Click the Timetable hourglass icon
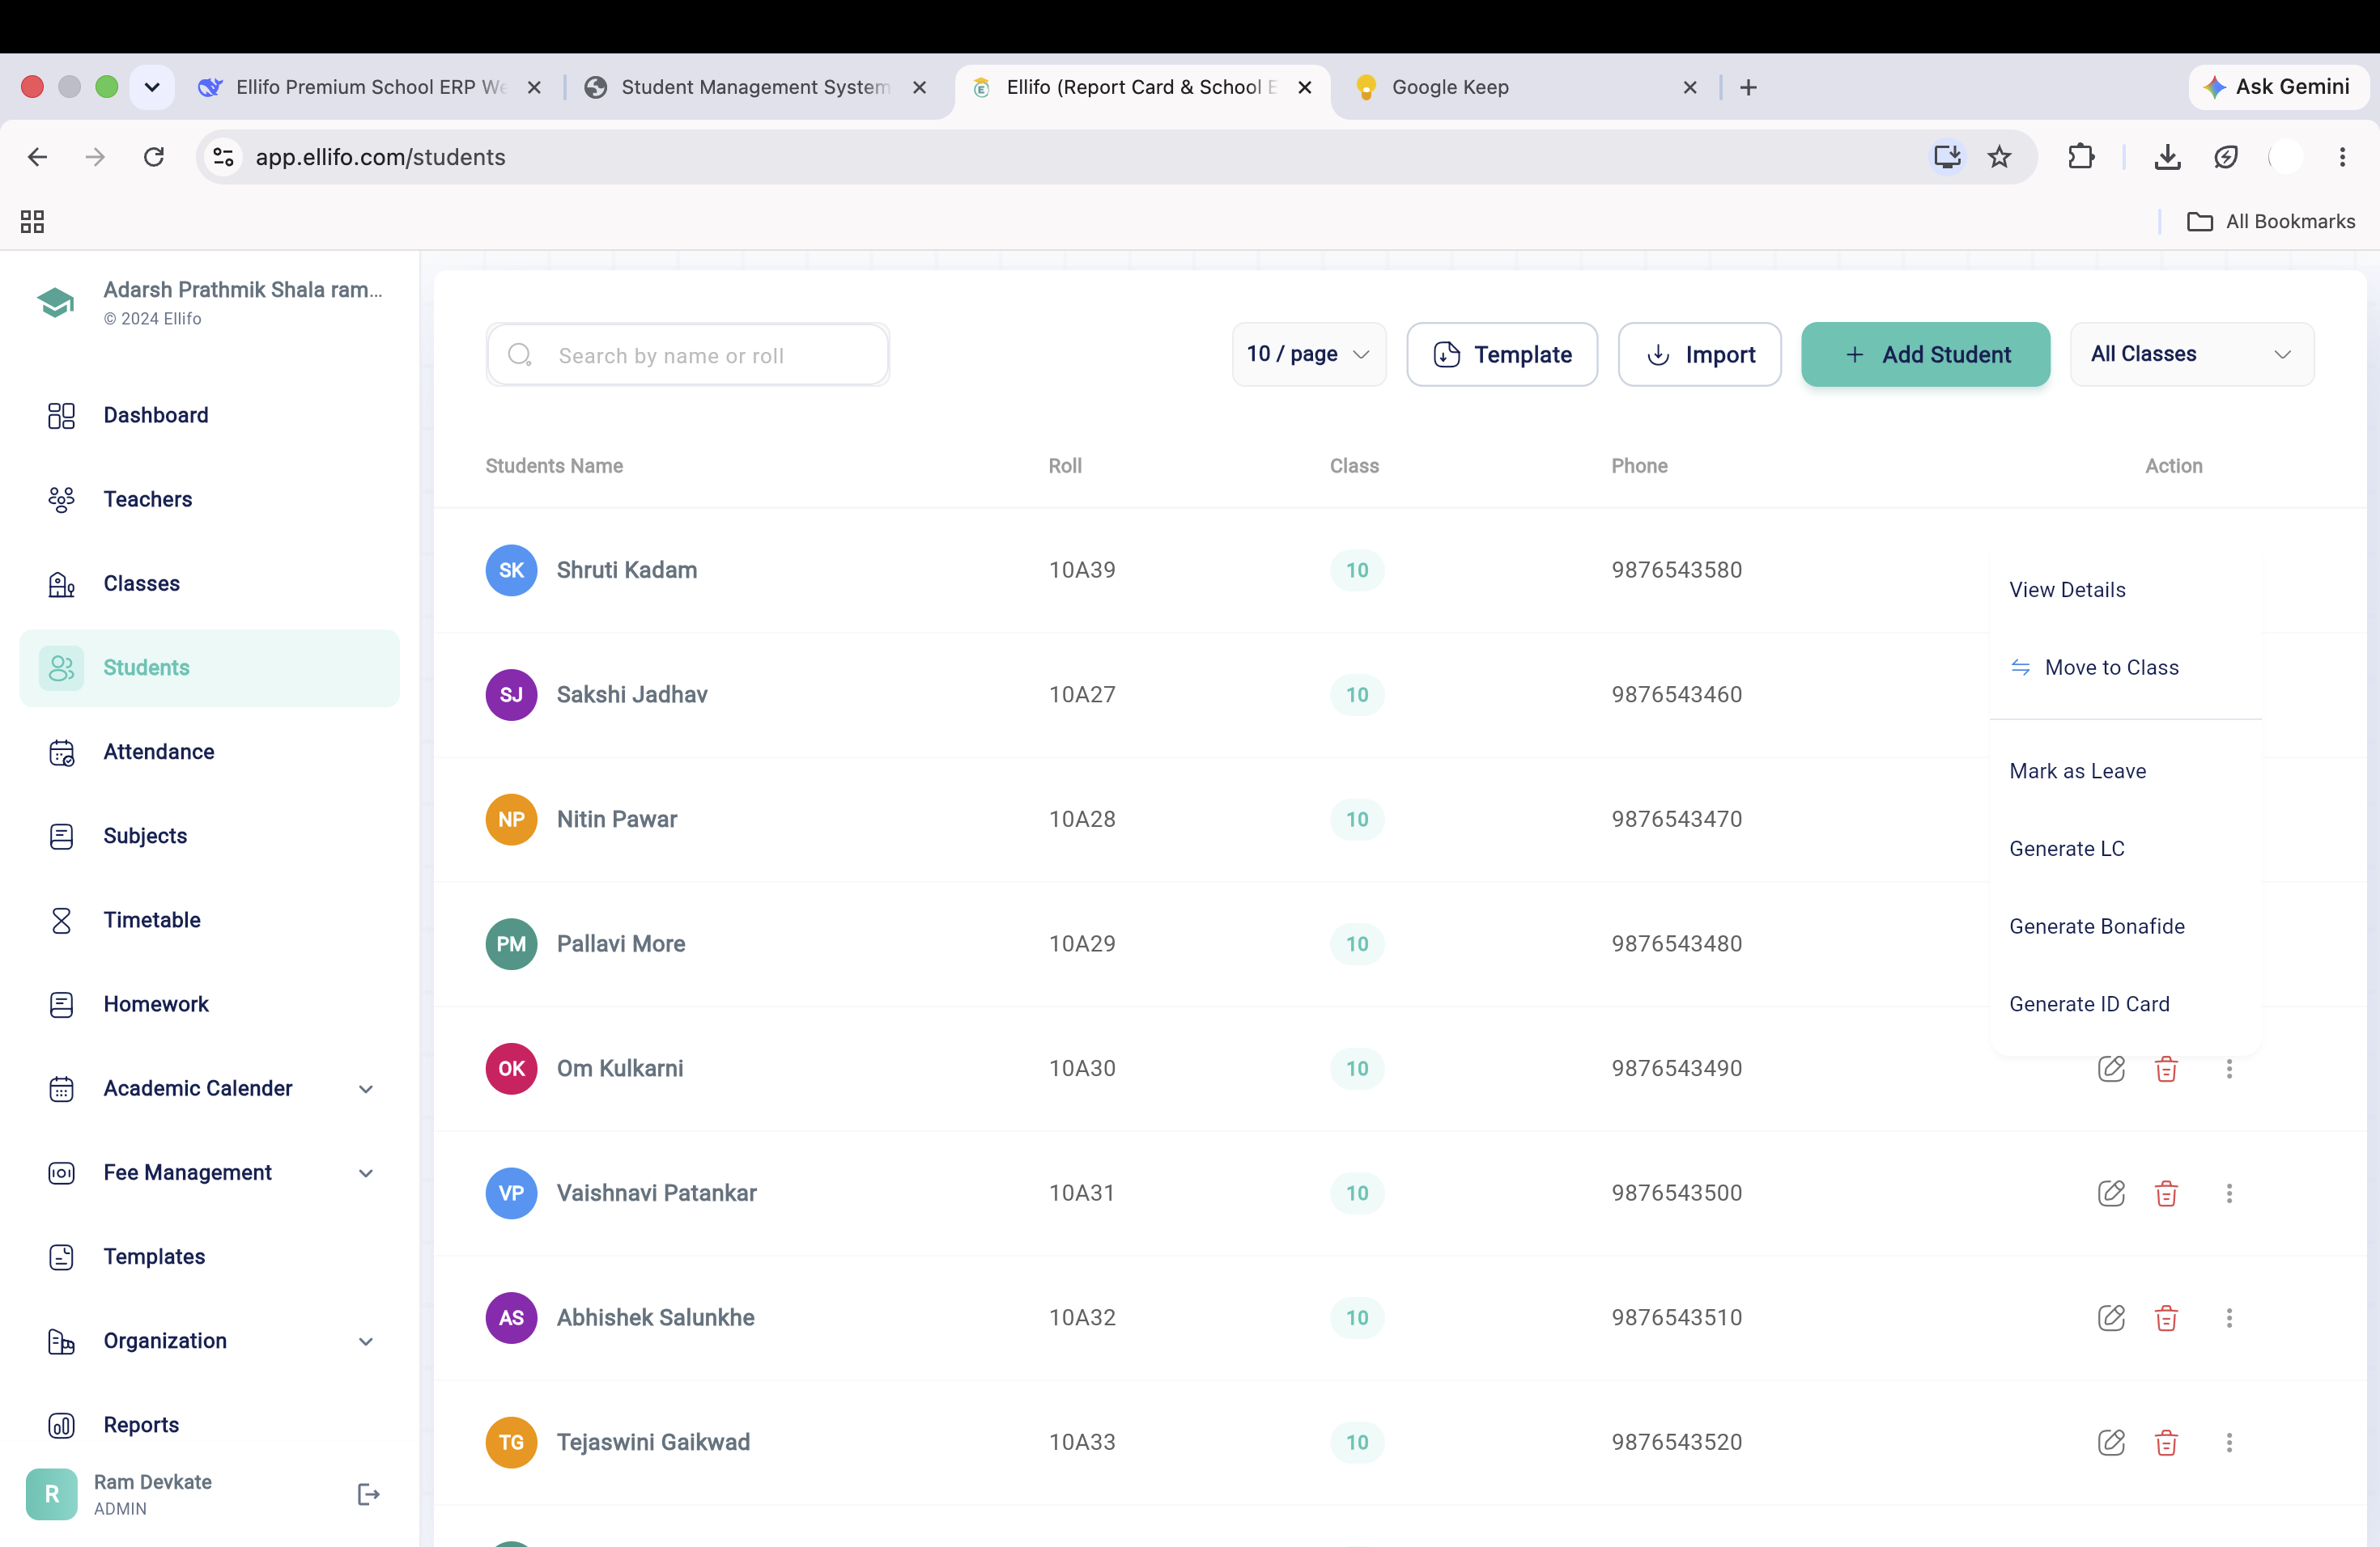 (x=61, y=919)
